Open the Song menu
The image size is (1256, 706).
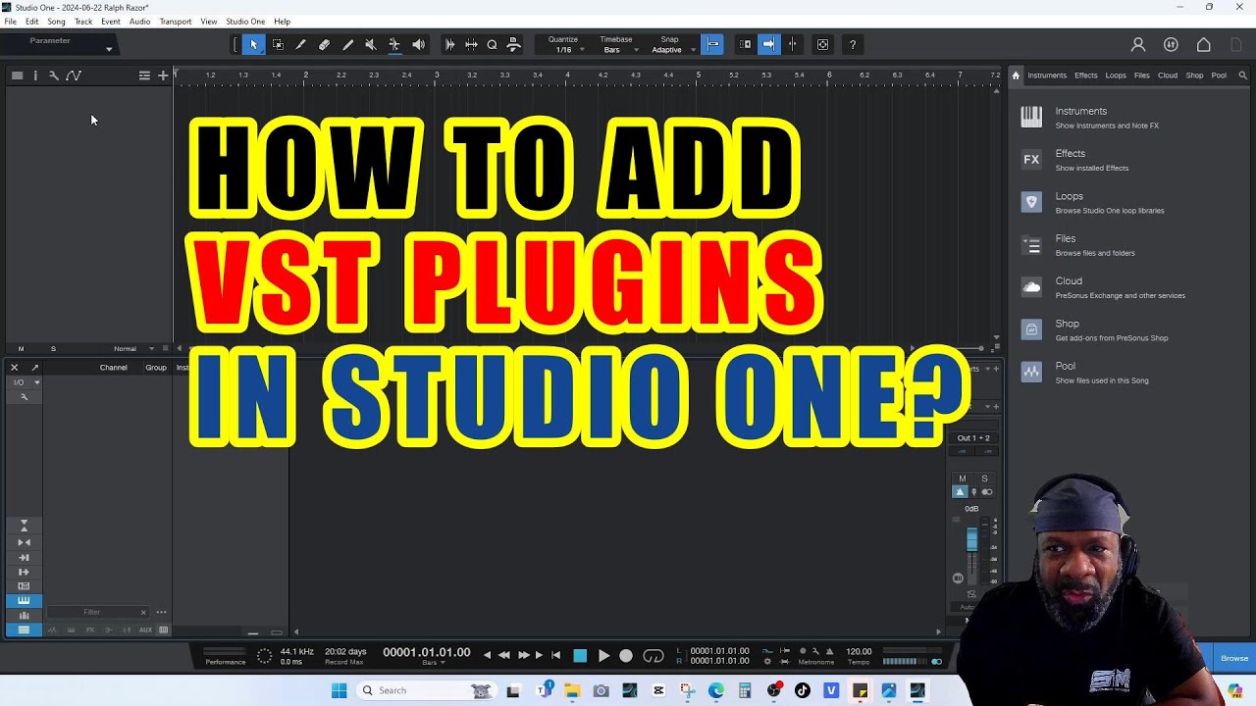tap(56, 22)
